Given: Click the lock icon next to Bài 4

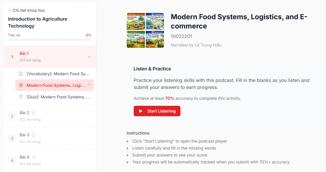Looking at the screenshot, I should [x=34, y=157].
